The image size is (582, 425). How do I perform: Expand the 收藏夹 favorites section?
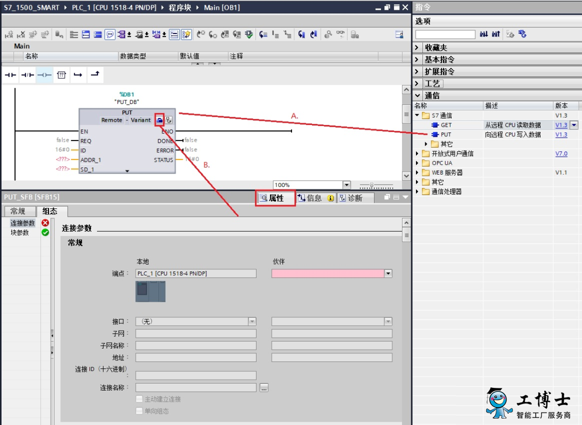(417, 47)
